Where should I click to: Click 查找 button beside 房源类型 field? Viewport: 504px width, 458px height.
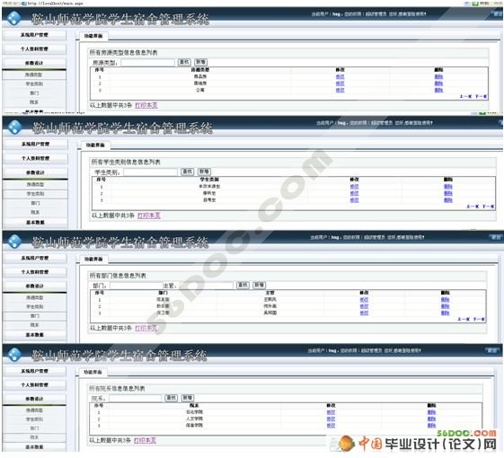184,62
